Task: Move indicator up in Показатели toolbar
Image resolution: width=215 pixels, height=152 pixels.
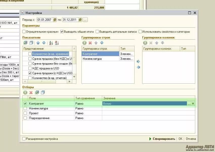Action: coord(38,43)
